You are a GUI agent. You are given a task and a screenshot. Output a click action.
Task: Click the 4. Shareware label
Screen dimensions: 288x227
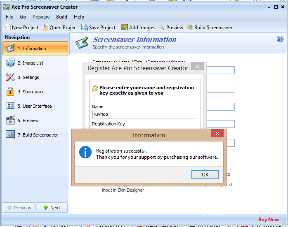[31, 92]
